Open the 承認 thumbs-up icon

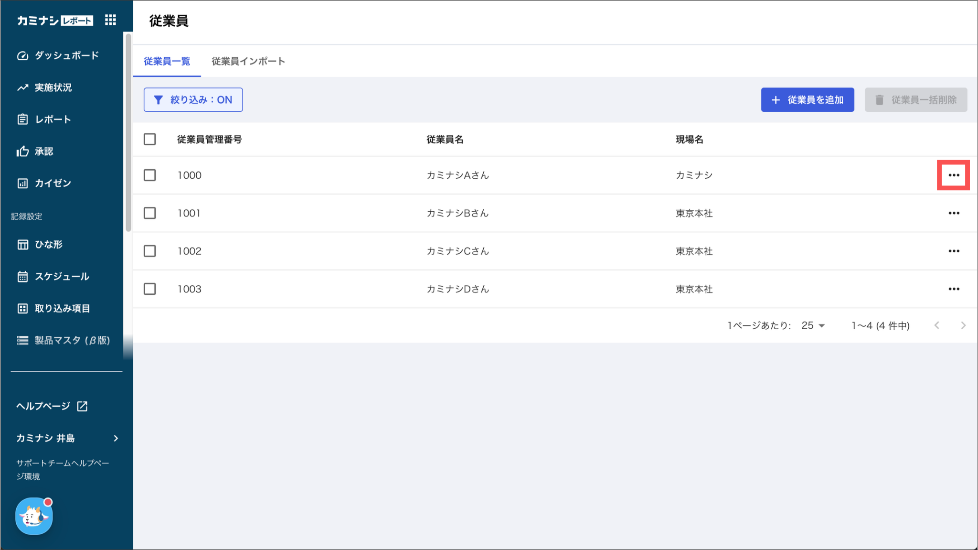22,151
